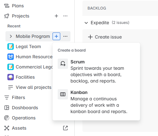The image size is (158, 136).
Task: Click plus button next to Mobile Program
Action: click(56, 36)
